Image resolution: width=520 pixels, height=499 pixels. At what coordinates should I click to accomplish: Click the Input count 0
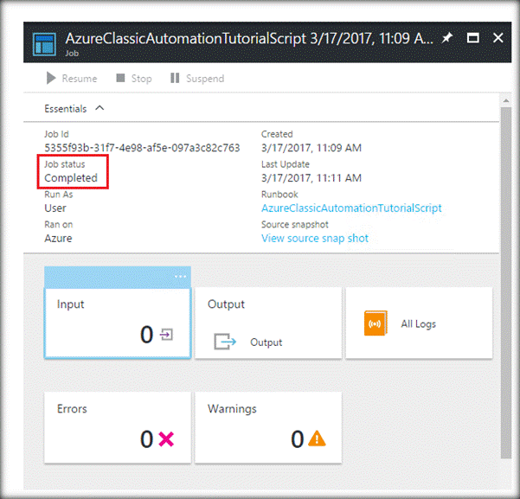pos(146,335)
